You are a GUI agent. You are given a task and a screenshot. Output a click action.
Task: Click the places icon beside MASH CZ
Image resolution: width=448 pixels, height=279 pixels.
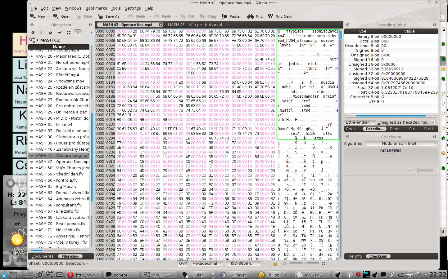click(x=32, y=40)
